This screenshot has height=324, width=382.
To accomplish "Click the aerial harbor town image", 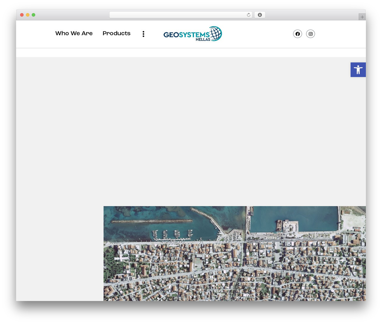I will [235, 253].
